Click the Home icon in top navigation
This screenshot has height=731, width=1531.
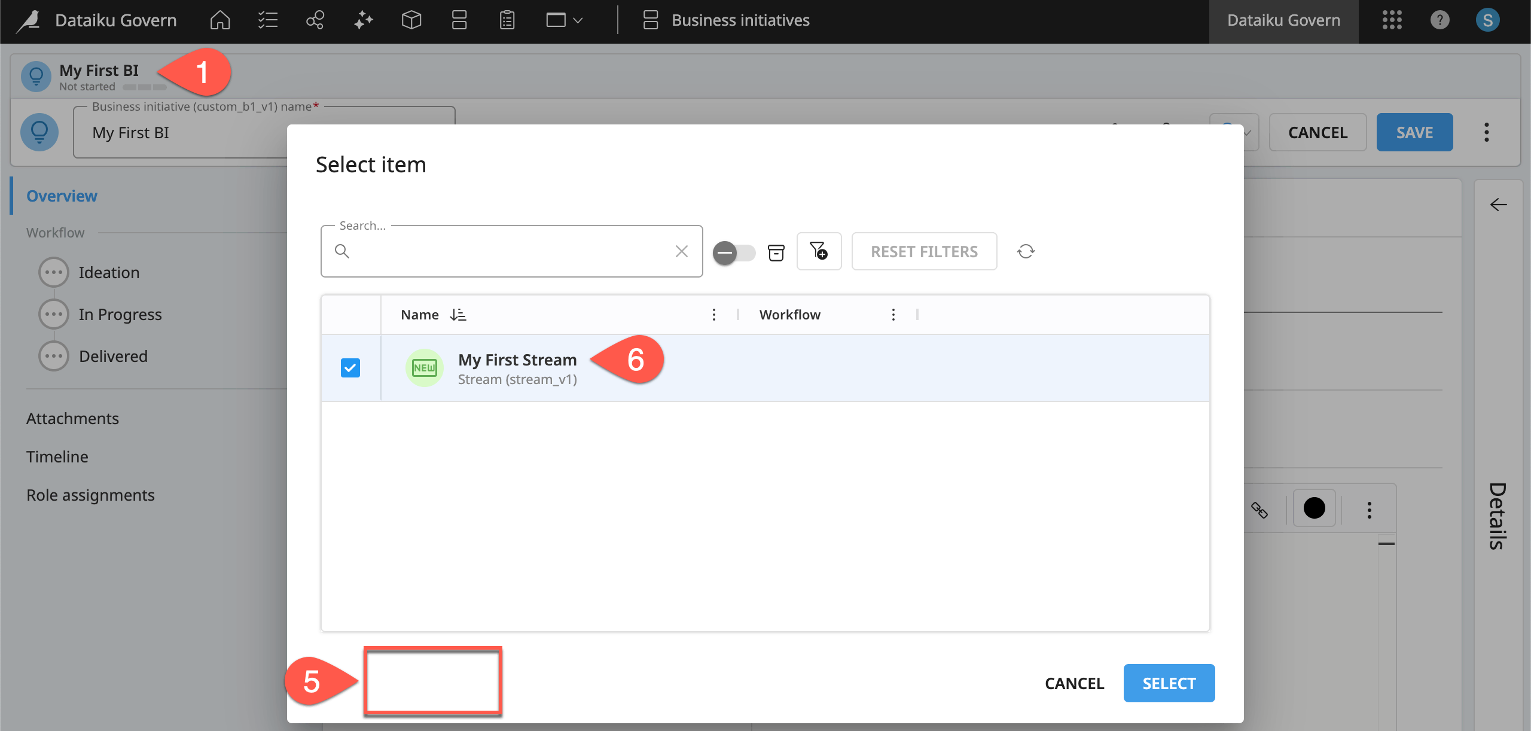point(219,20)
